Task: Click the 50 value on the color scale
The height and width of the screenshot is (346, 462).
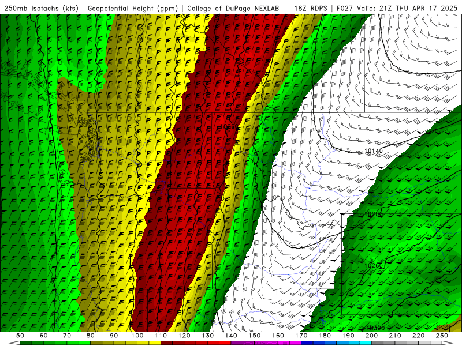Action: [20, 336]
